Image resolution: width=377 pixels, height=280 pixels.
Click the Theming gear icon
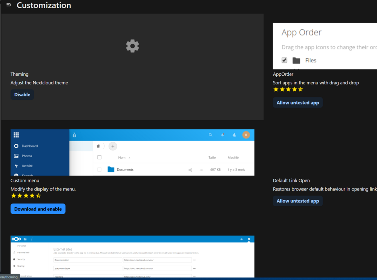[x=132, y=46]
